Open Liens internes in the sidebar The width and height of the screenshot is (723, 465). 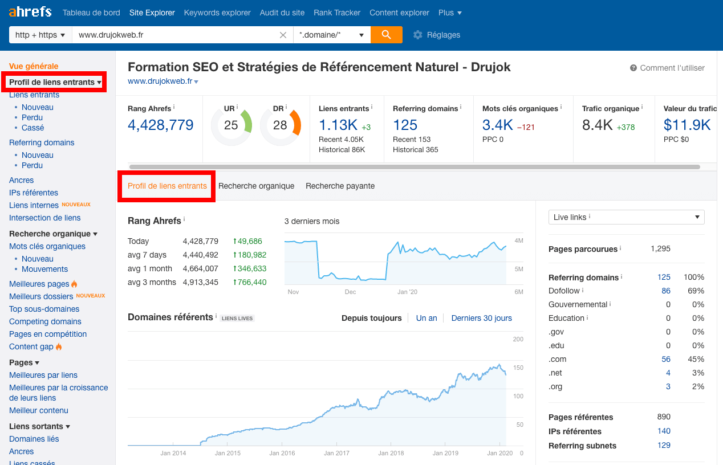(x=34, y=205)
